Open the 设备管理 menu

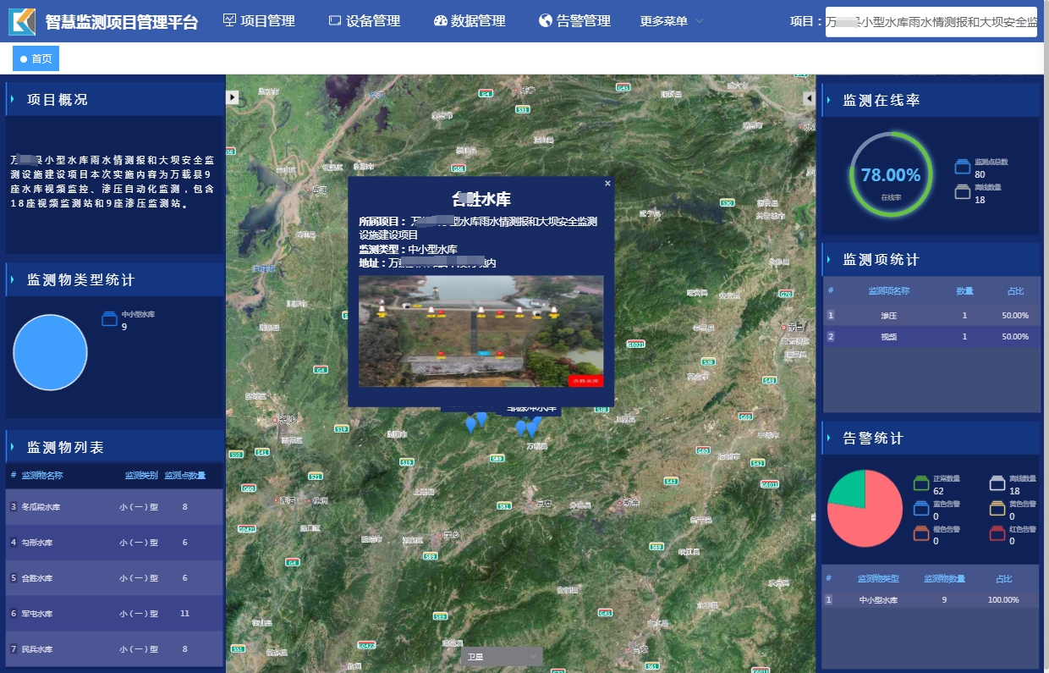[x=364, y=21]
